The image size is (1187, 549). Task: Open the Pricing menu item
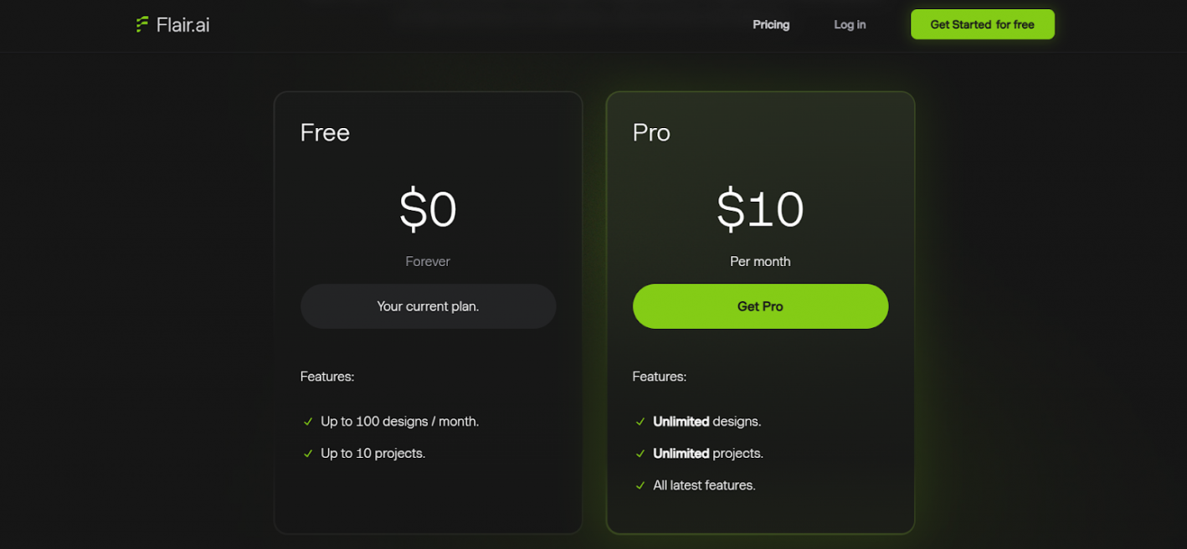click(771, 25)
